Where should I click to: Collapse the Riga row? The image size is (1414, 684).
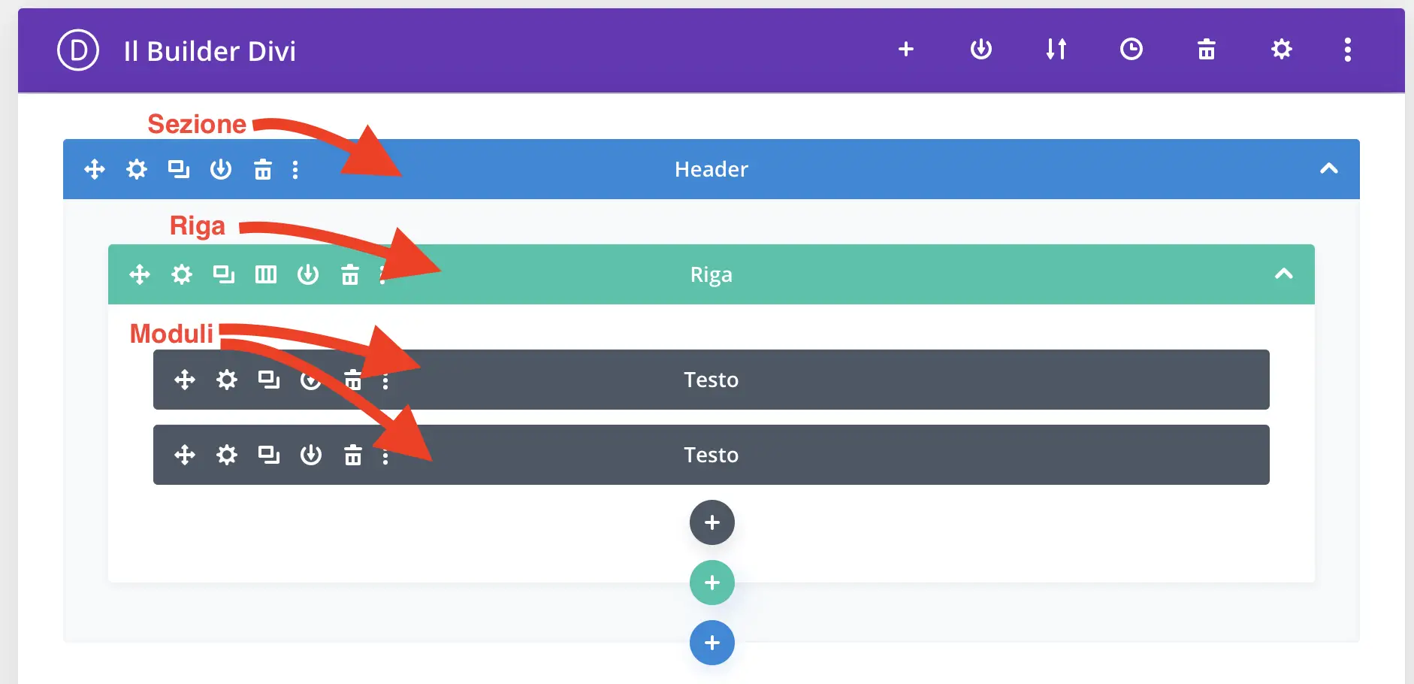tap(1283, 274)
